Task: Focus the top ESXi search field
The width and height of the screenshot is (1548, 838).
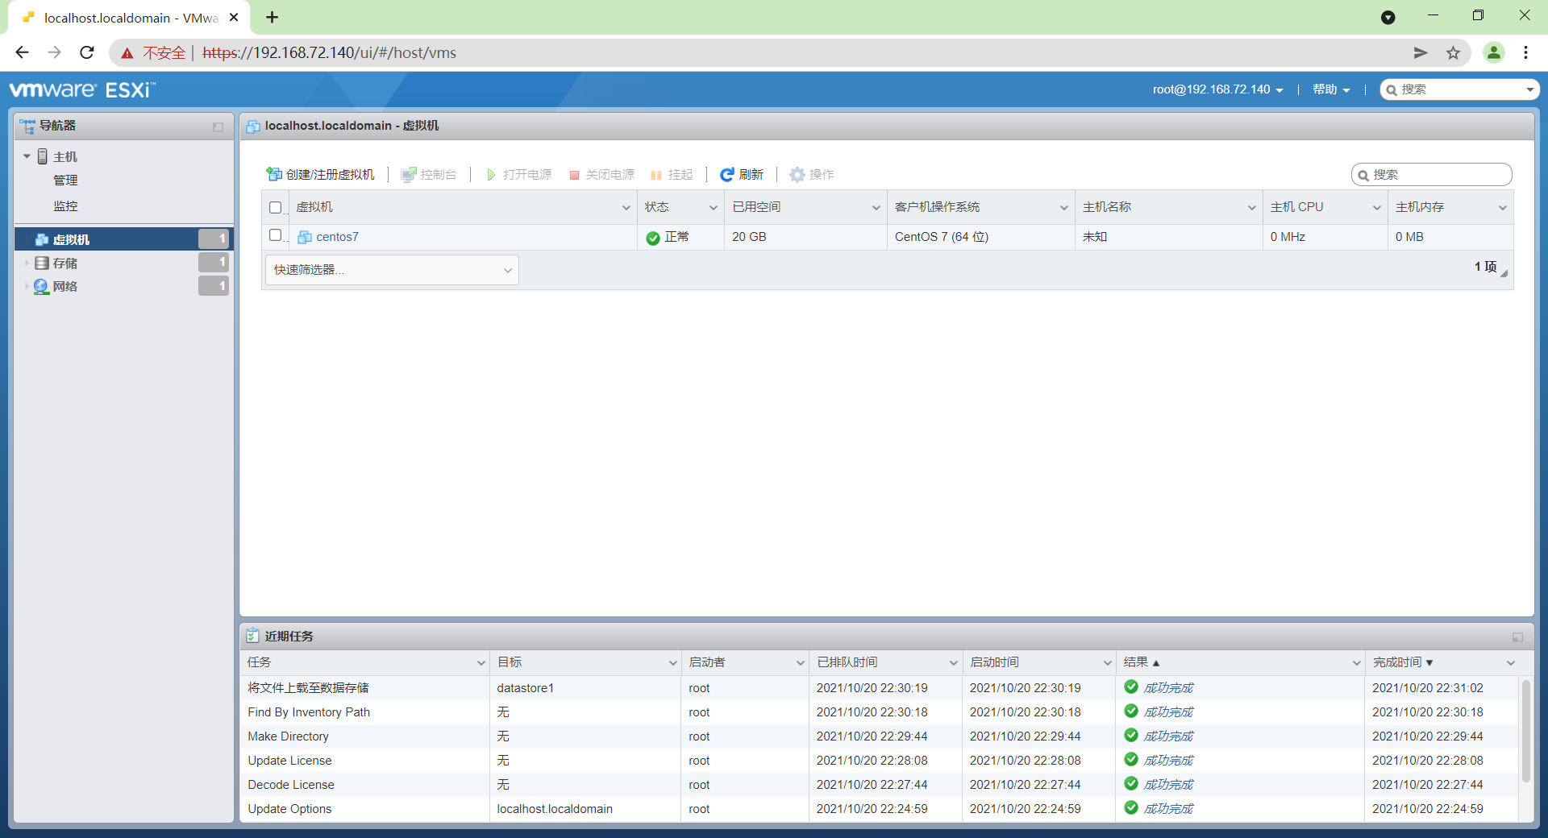Action: pyautogui.click(x=1459, y=89)
